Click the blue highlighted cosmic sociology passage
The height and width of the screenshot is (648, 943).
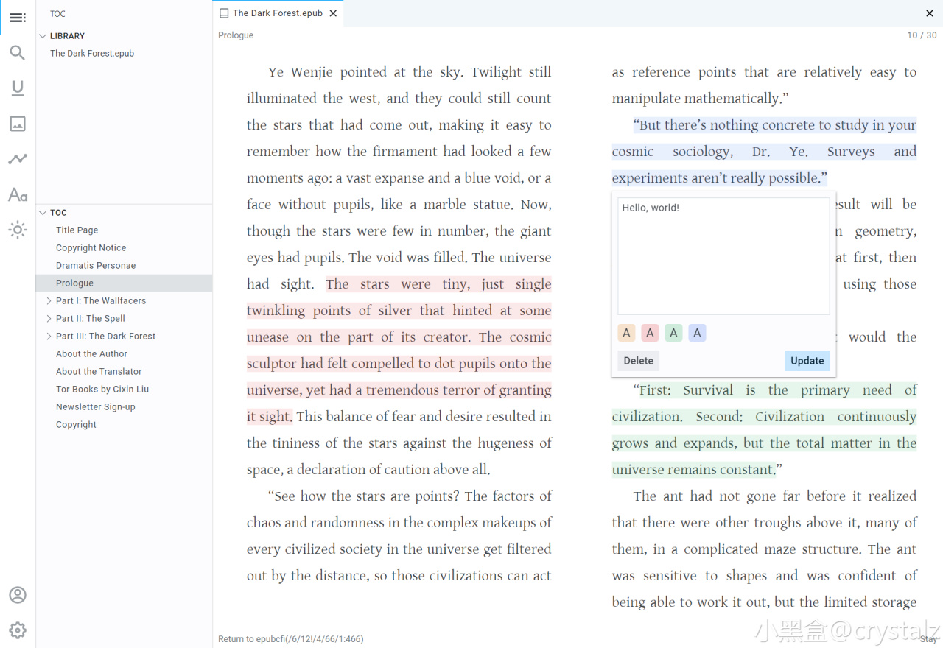tap(764, 152)
